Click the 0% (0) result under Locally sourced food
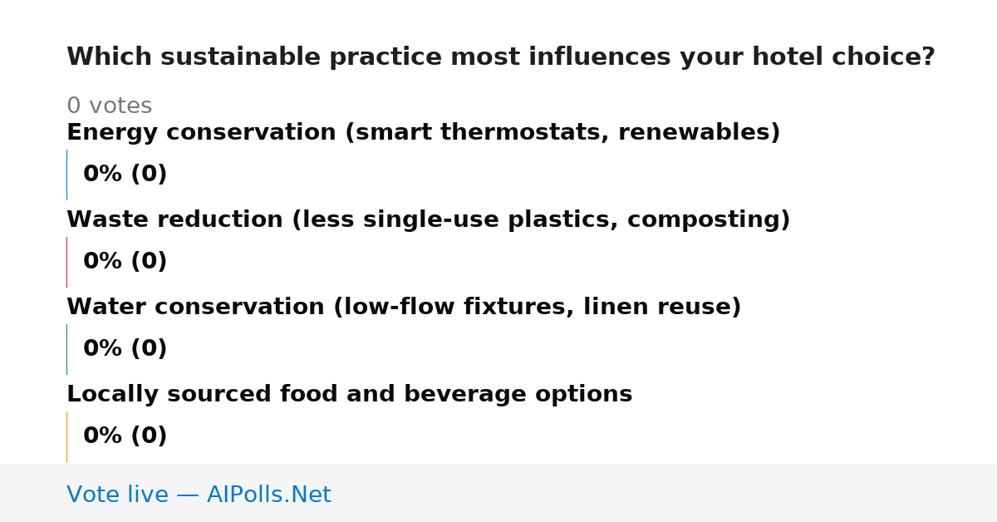Viewport: 997px width, 522px height. point(125,436)
